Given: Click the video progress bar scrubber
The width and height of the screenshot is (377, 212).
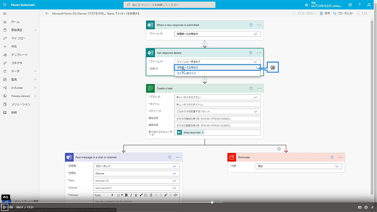Looking at the screenshot, I should (212, 202).
